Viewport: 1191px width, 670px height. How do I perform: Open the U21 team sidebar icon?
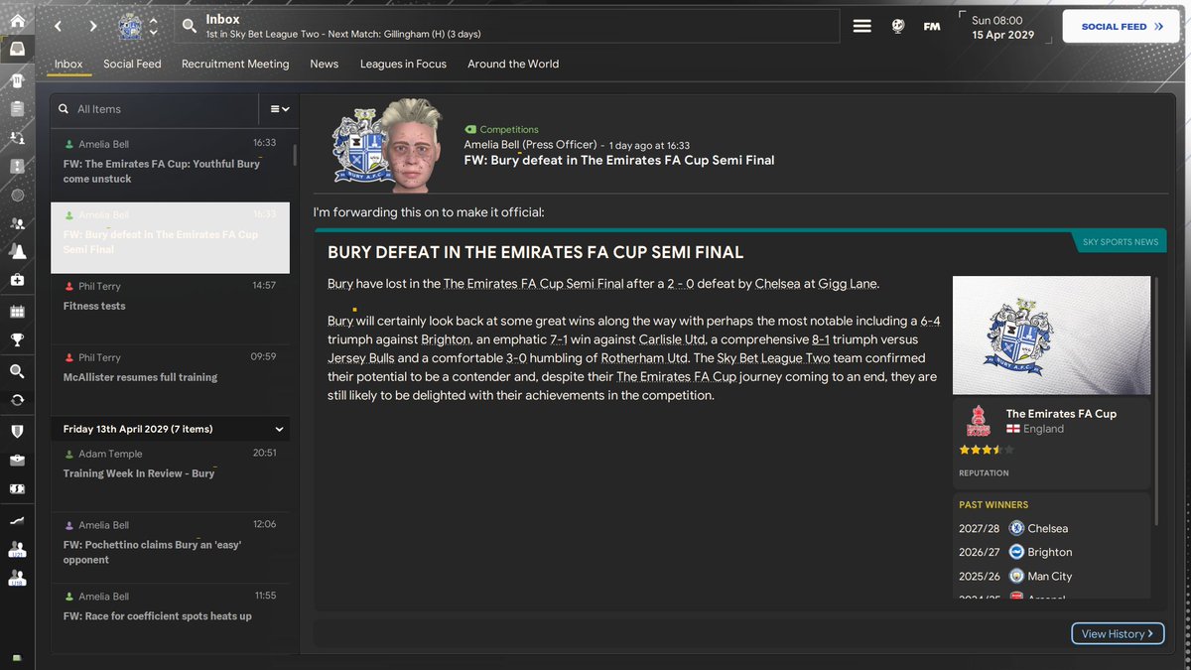[x=17, y=549]
